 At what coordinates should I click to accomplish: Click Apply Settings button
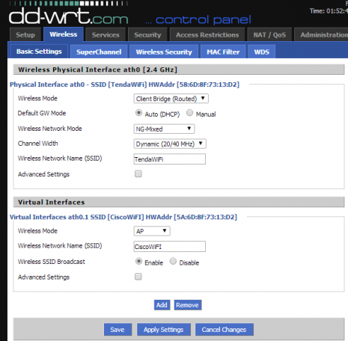164,330
